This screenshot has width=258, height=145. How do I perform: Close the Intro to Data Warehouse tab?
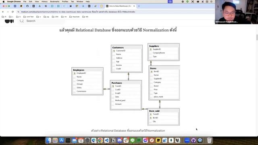(x=134, y=6)
